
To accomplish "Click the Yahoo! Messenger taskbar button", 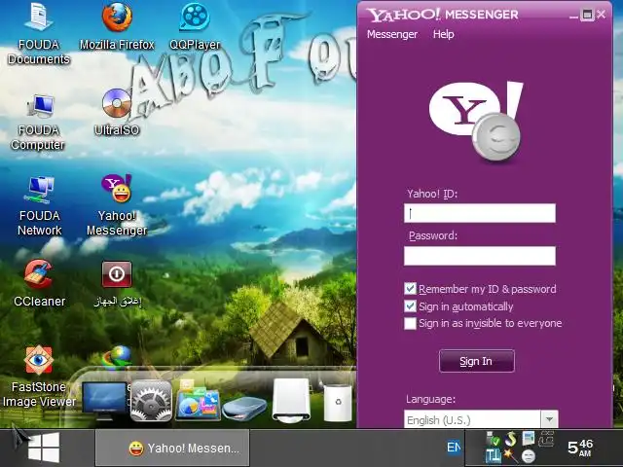I will 172,448.
